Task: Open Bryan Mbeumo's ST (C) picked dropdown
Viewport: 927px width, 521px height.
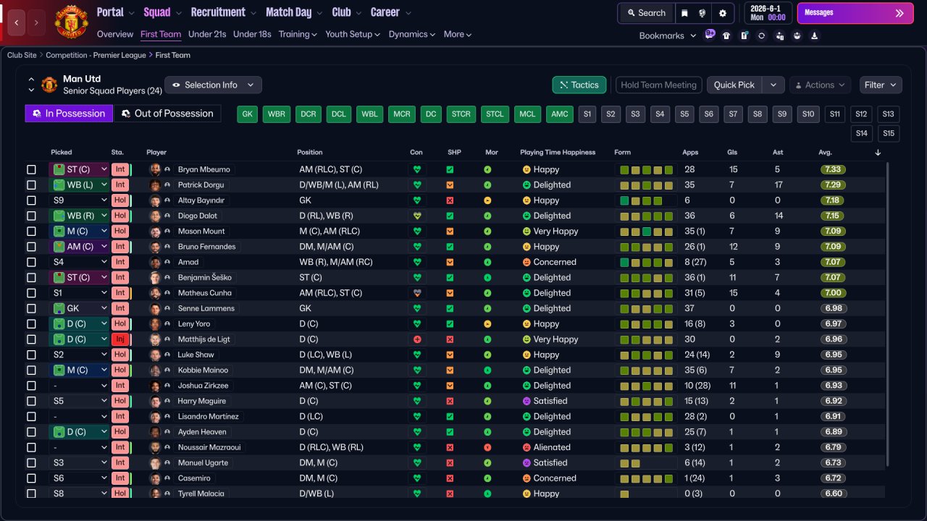Action: pyautogui.click(x=79, y=169)
